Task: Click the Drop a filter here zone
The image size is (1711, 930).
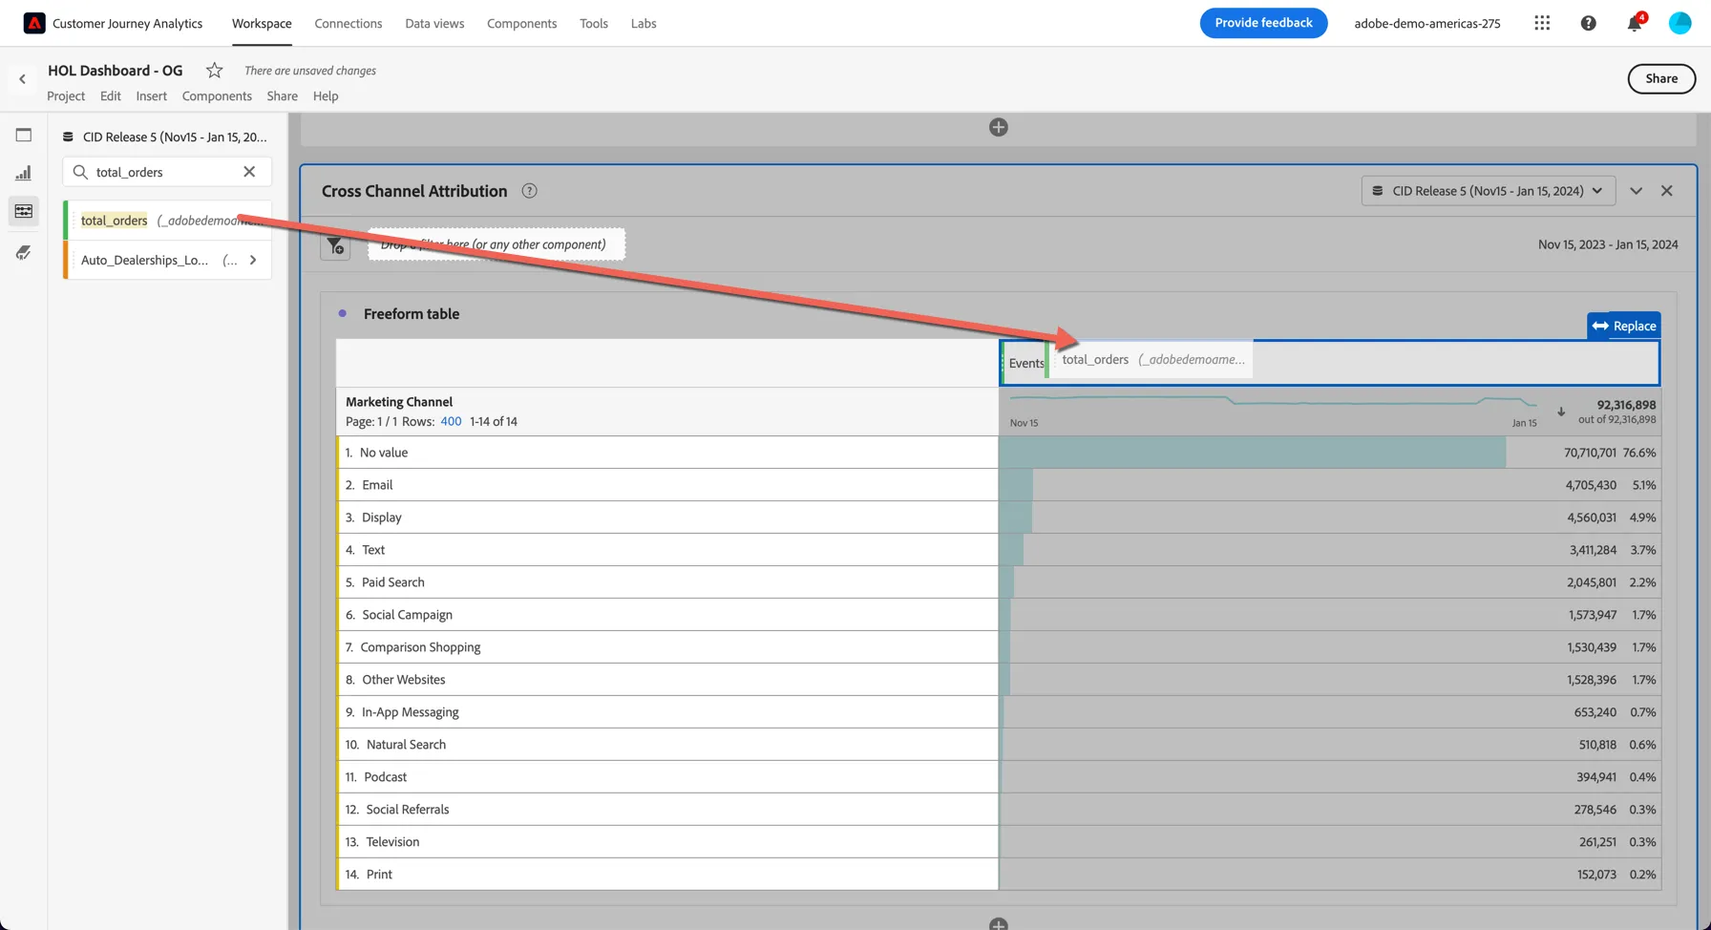Action: coord(496,244)
